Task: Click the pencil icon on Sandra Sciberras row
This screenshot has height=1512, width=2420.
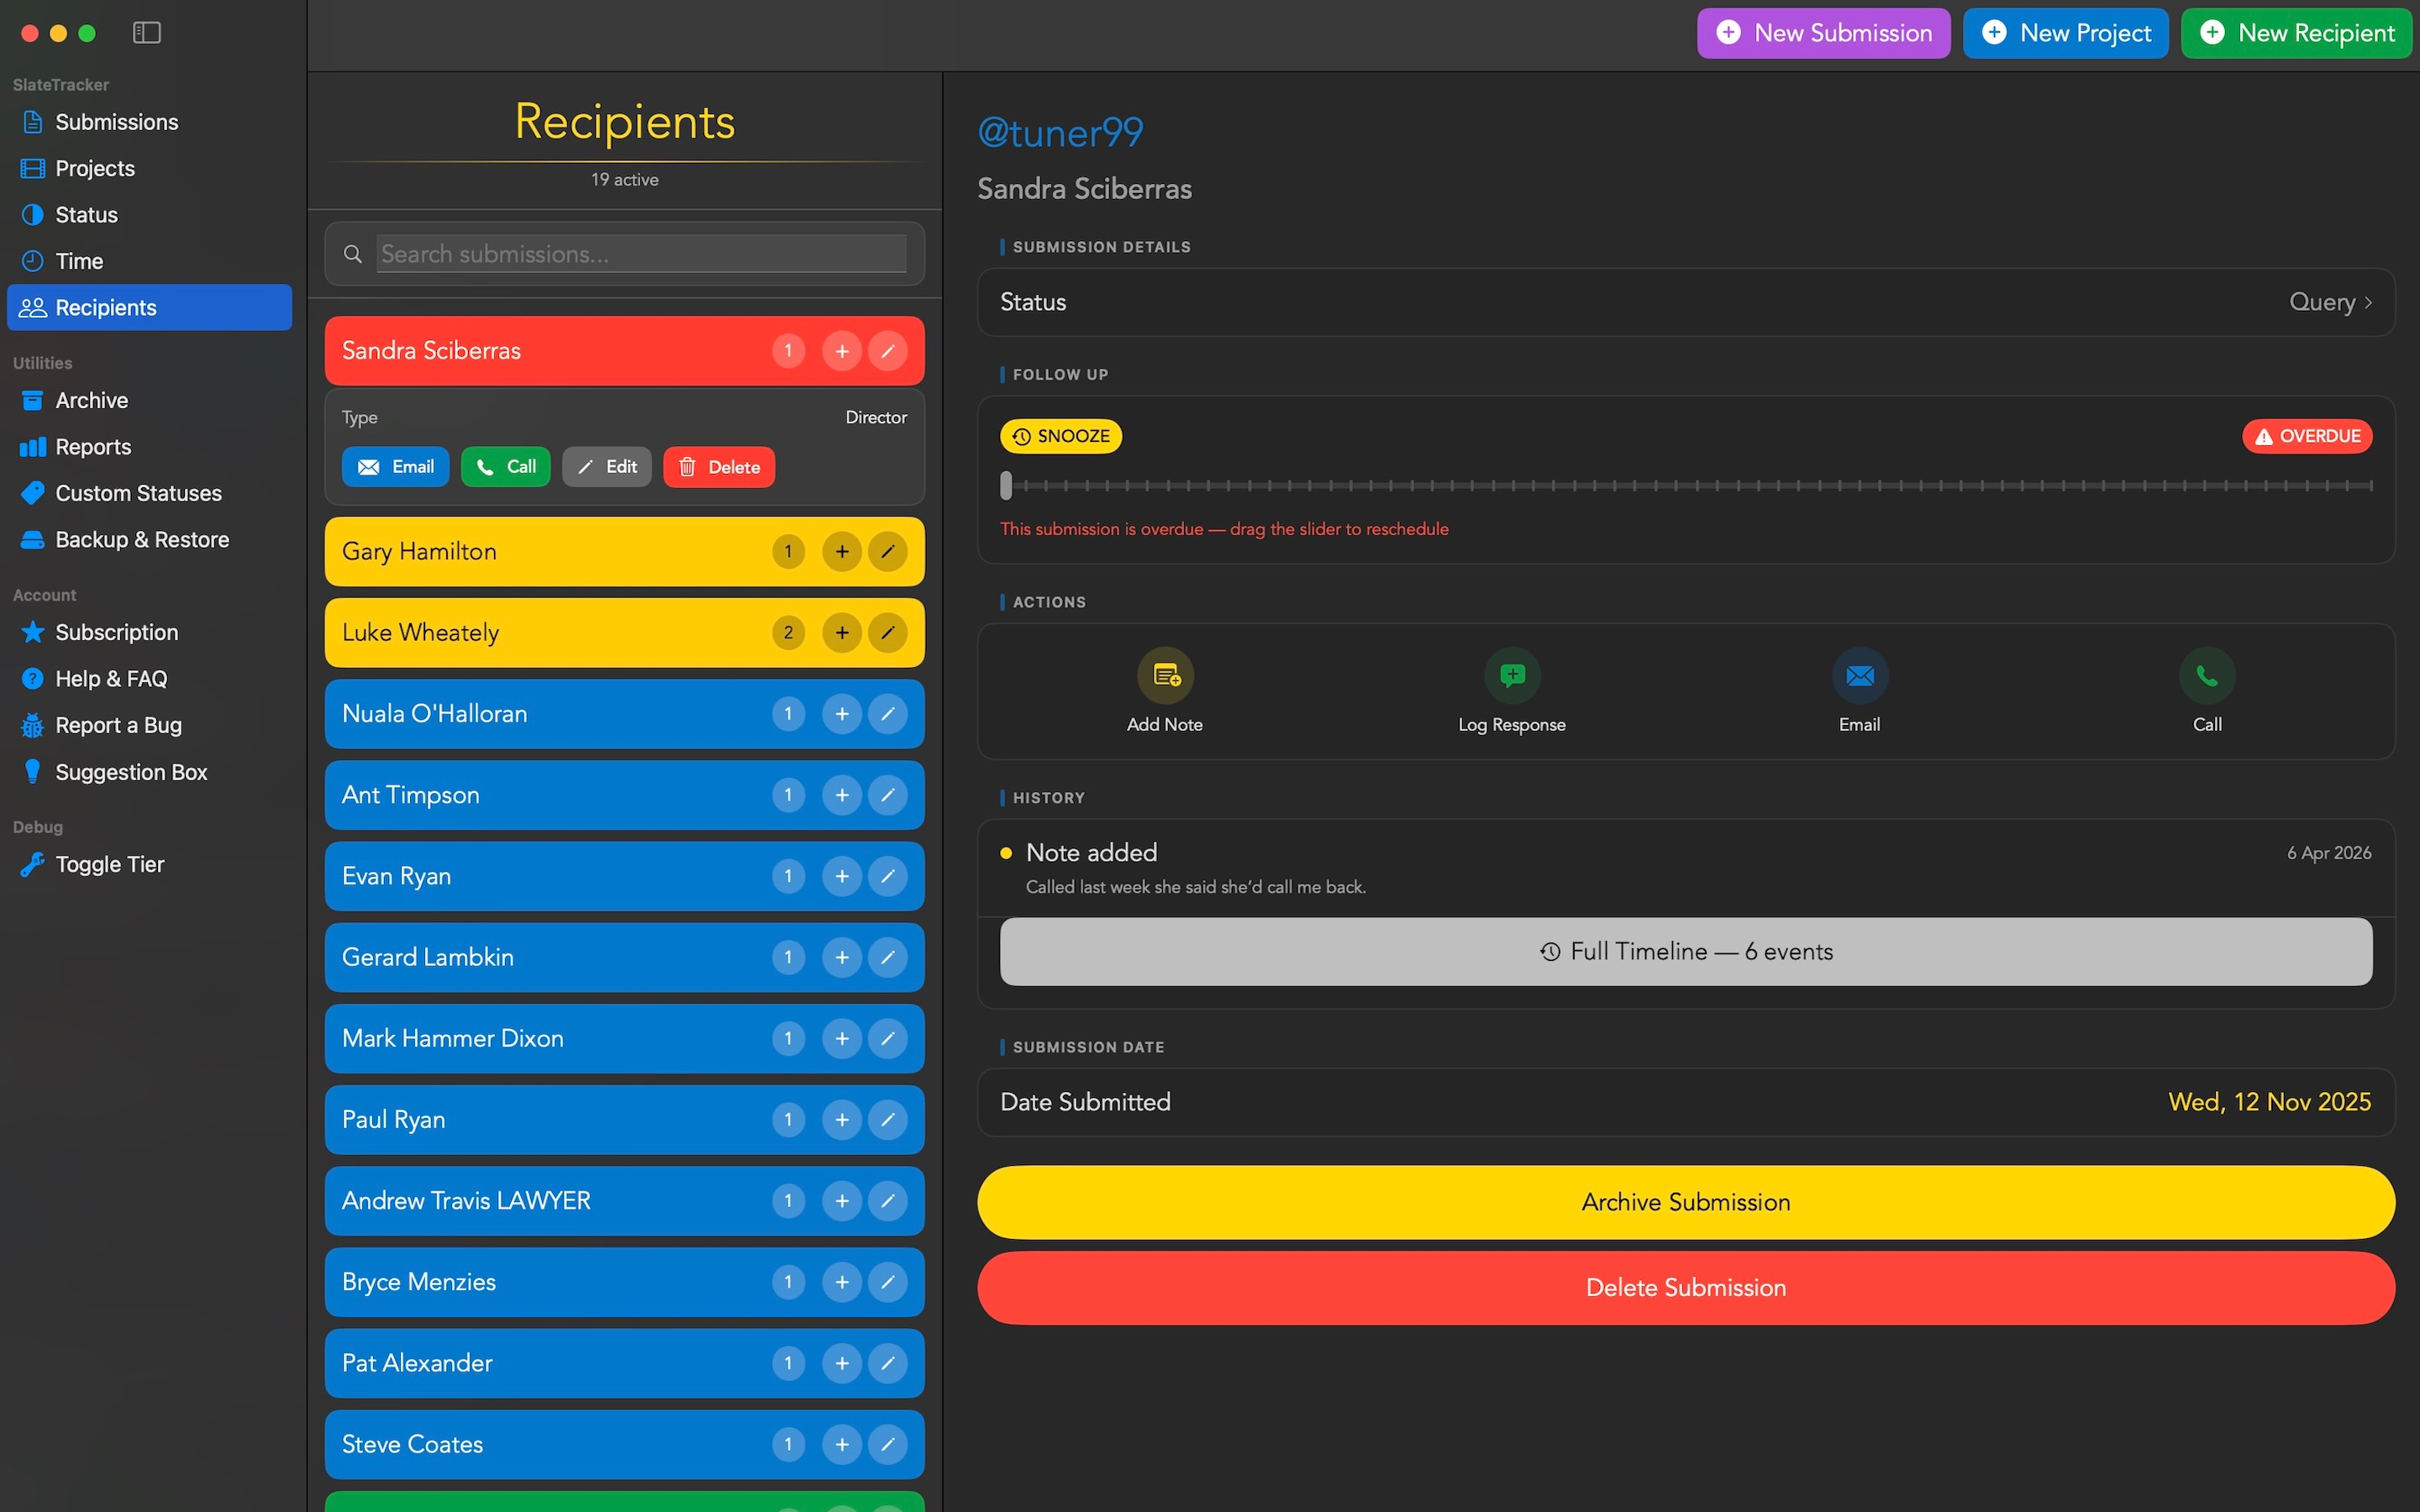Action: click(887, 351)
